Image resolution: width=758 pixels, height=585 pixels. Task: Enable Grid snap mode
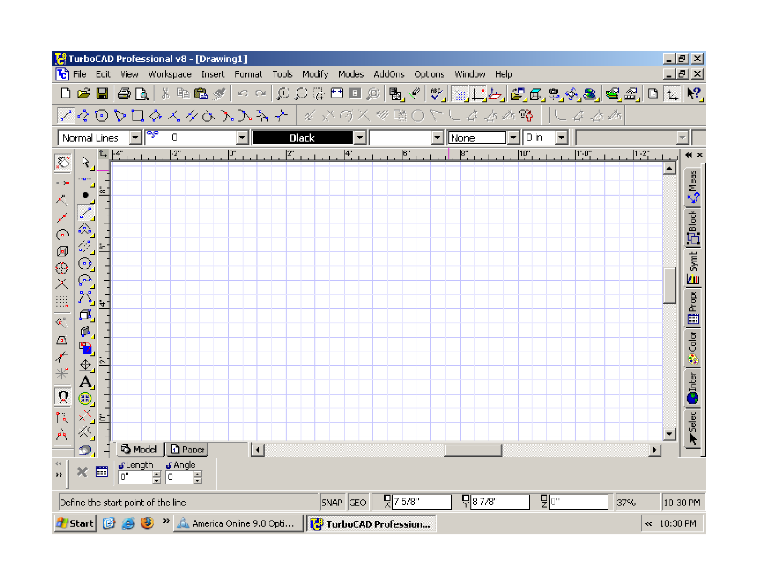[62, 301]
